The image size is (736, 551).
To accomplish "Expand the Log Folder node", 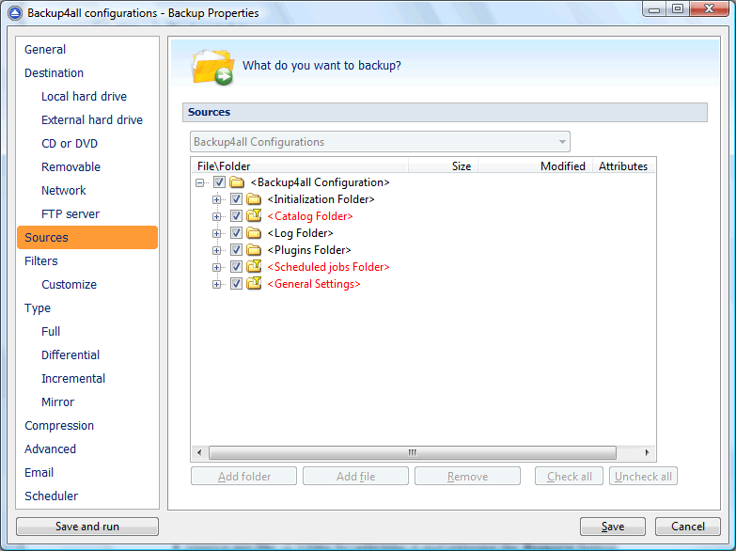I will (216, 233).
